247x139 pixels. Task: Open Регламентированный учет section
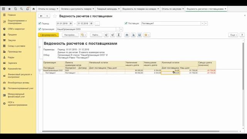click(20, 88)
